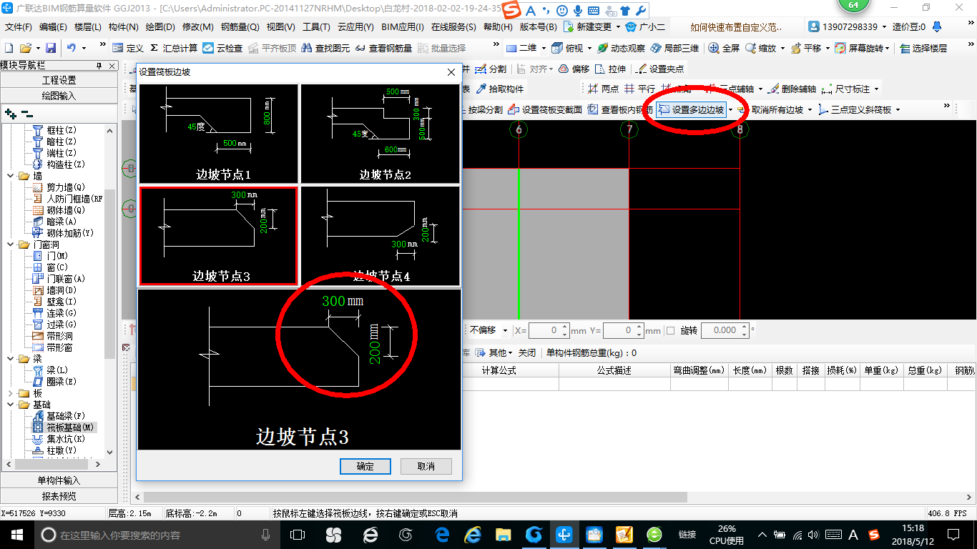Open the 文件(F) menu

(19, 27)
